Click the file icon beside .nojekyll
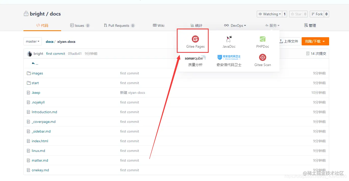The height and width of the screenshot is (181, 349). click(x=29, y=102)
